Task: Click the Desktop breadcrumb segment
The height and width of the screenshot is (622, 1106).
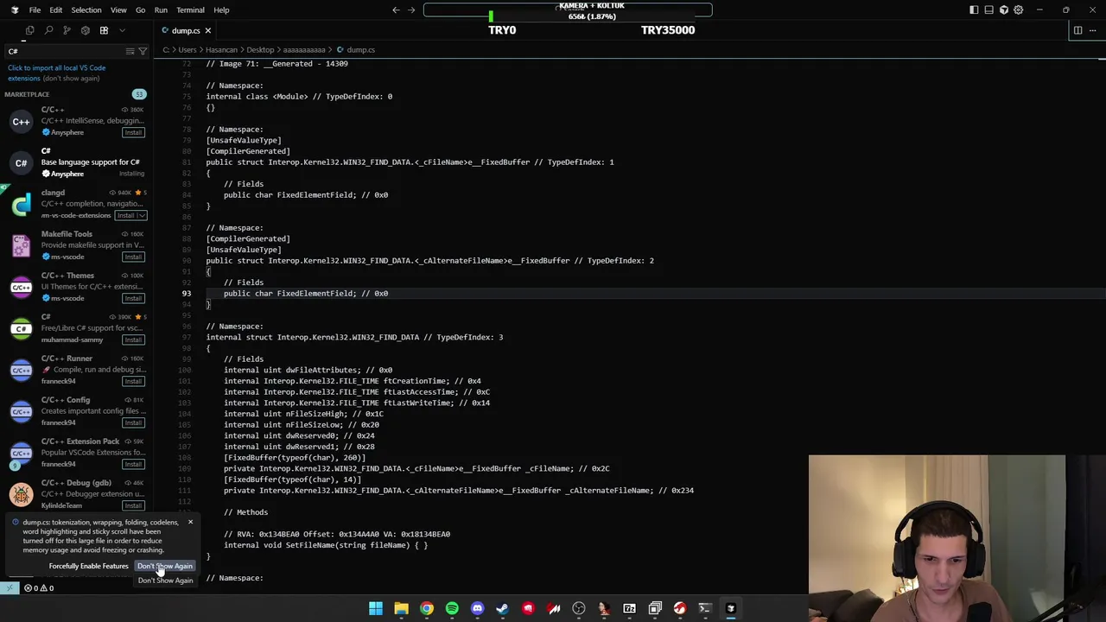Action: (x=260, y=50)
